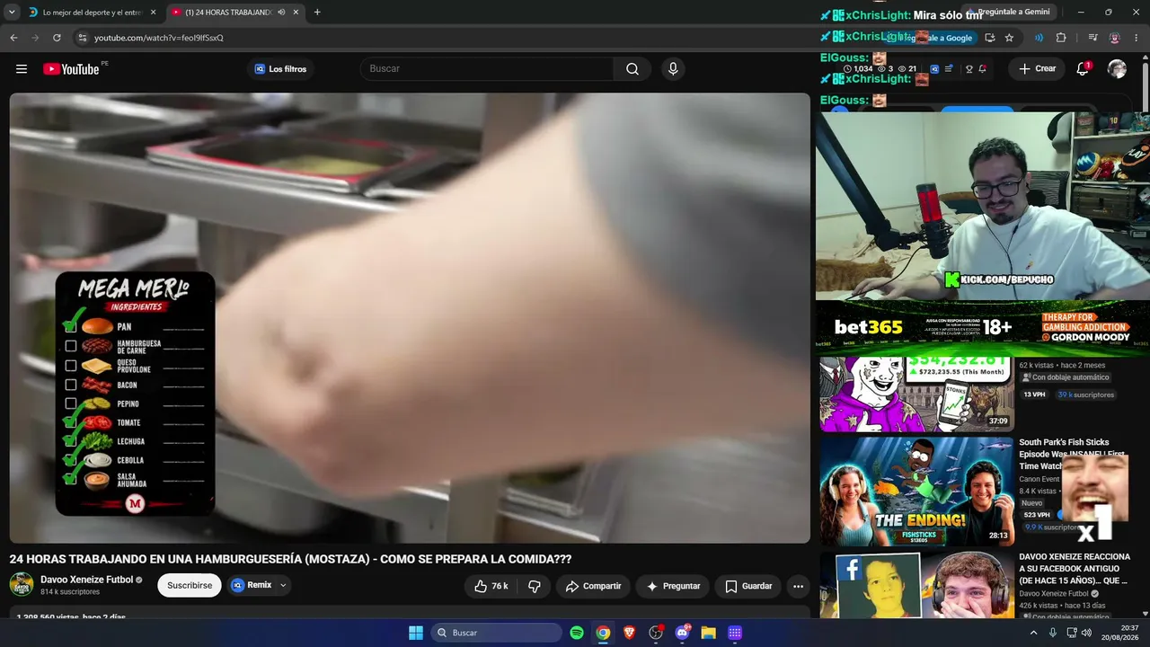1150x647 pixels.
Task: Go back with the browser back arrow
Action: (x=13, y=38)
